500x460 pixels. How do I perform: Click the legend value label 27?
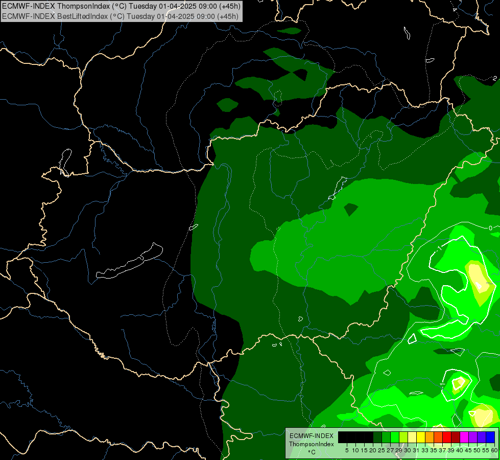coord(390,450)
